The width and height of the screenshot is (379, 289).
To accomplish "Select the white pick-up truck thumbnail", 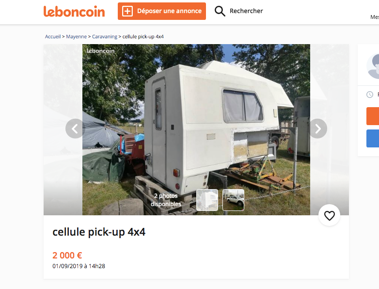I will click(x=233, y=200).
